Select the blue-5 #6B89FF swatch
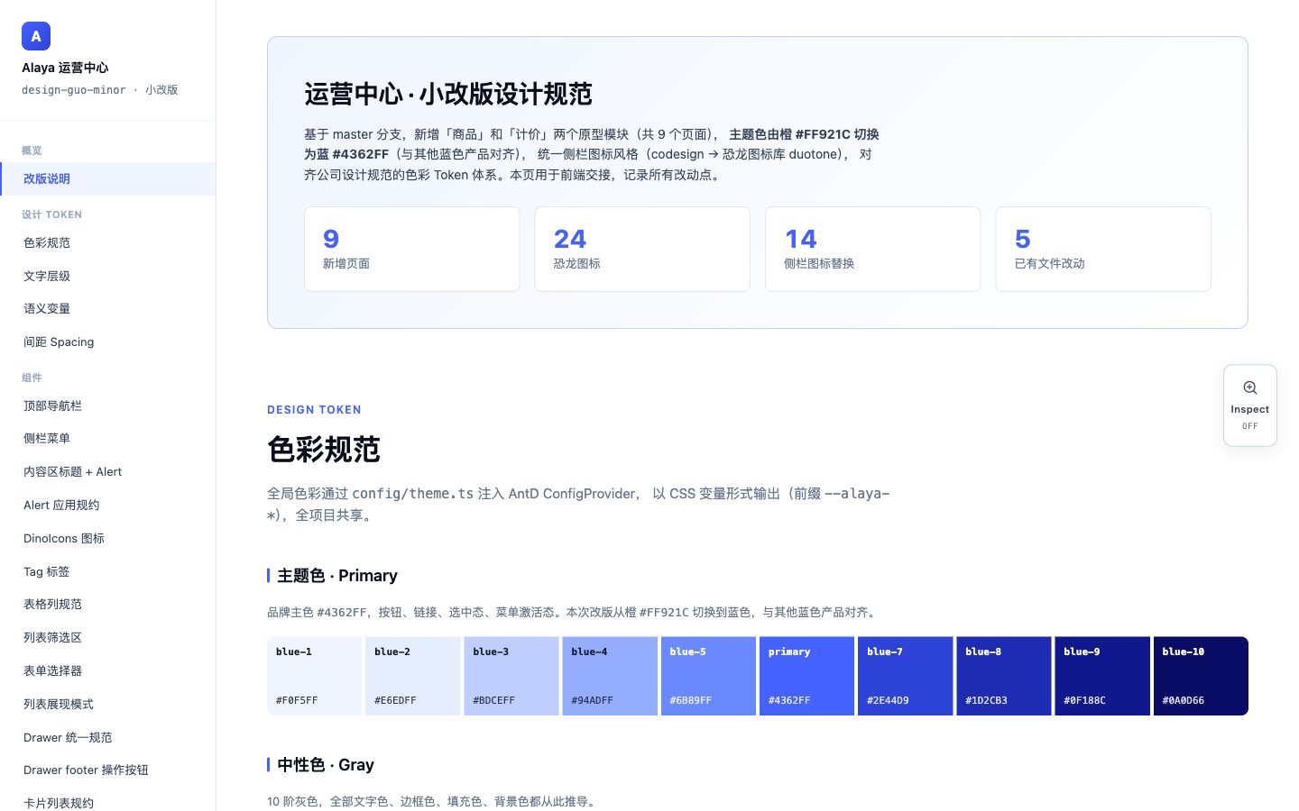1299x811 pixels. (x=708, y=676)
